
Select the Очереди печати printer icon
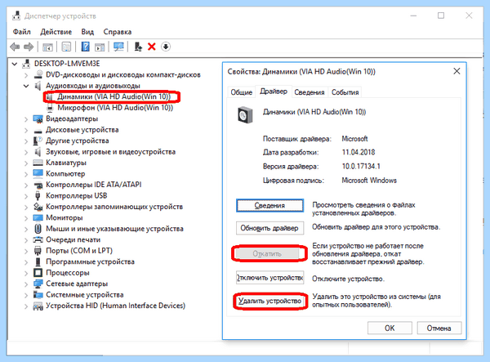[x=38, y=239]
